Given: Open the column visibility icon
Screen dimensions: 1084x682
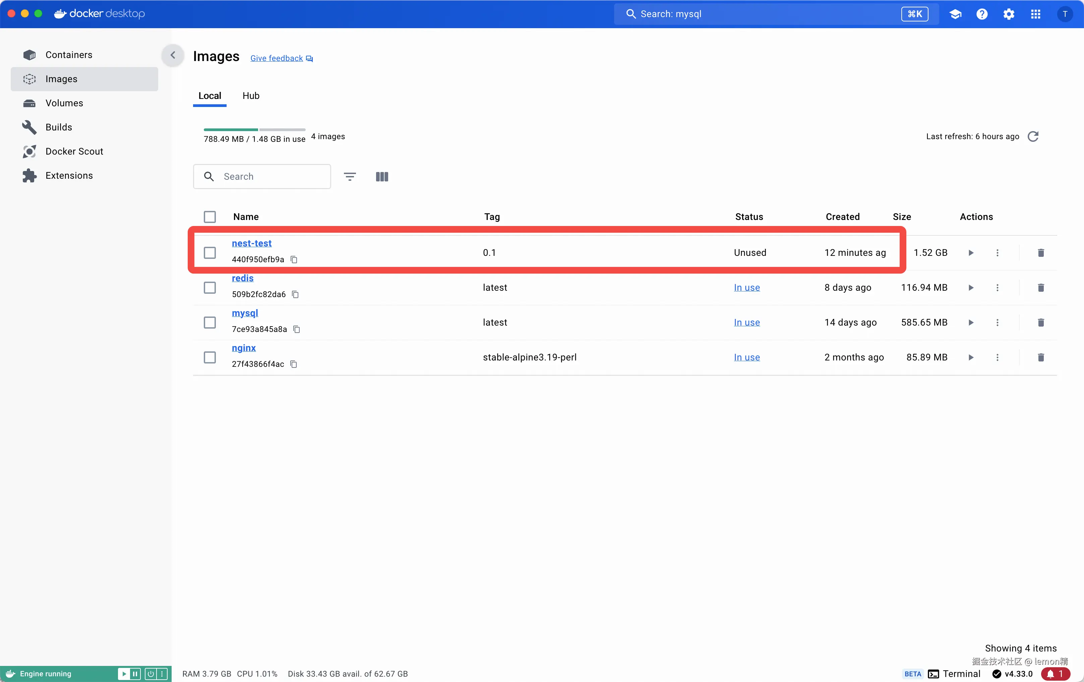Looking at the screenshot, I should [x=382, y=177].
